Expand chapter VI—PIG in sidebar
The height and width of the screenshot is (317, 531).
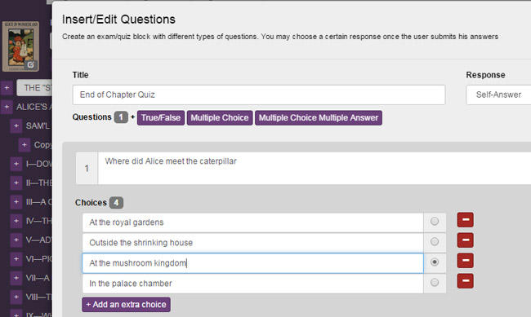16,259
